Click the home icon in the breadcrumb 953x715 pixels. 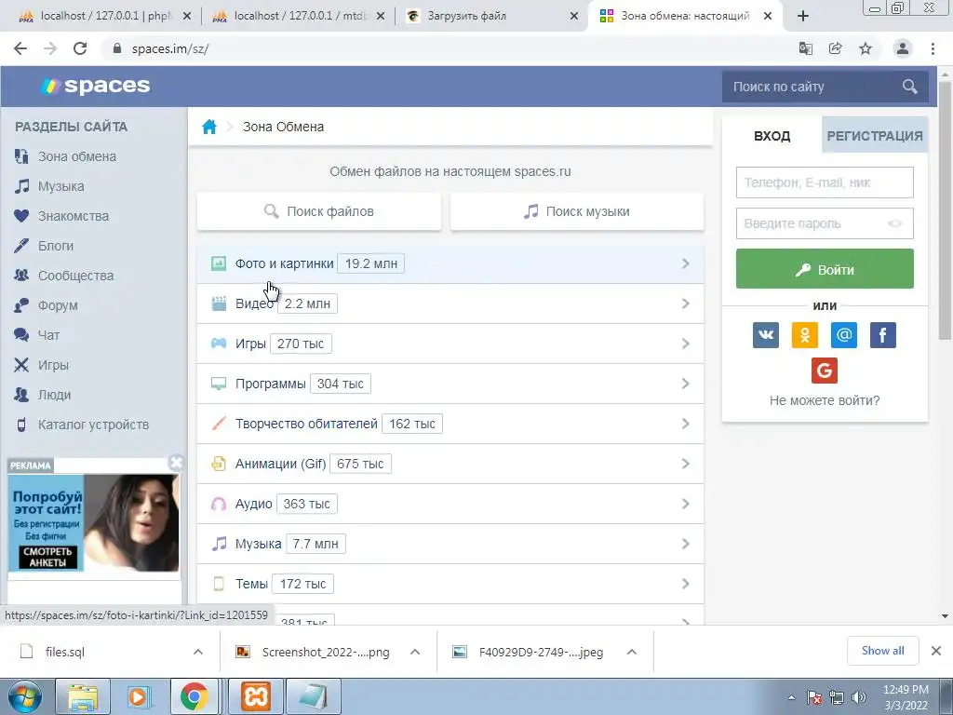click(x=209, y=127)
